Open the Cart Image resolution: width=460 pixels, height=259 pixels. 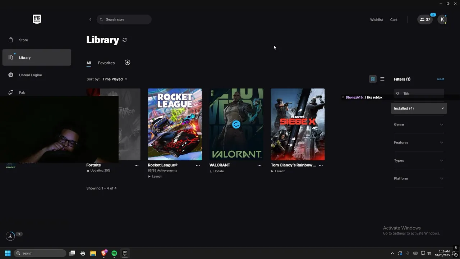point(394,20)
